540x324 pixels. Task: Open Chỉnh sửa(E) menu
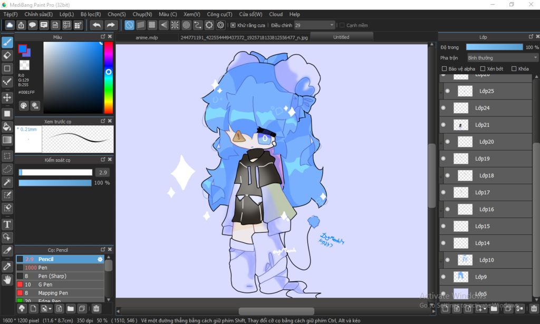coord(38,14)
